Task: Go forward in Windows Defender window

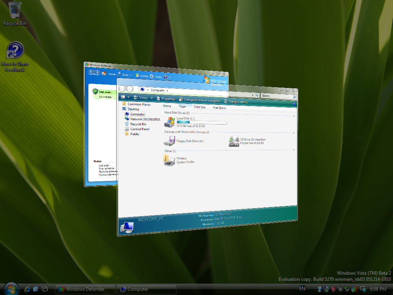Action: click(97, 73)
